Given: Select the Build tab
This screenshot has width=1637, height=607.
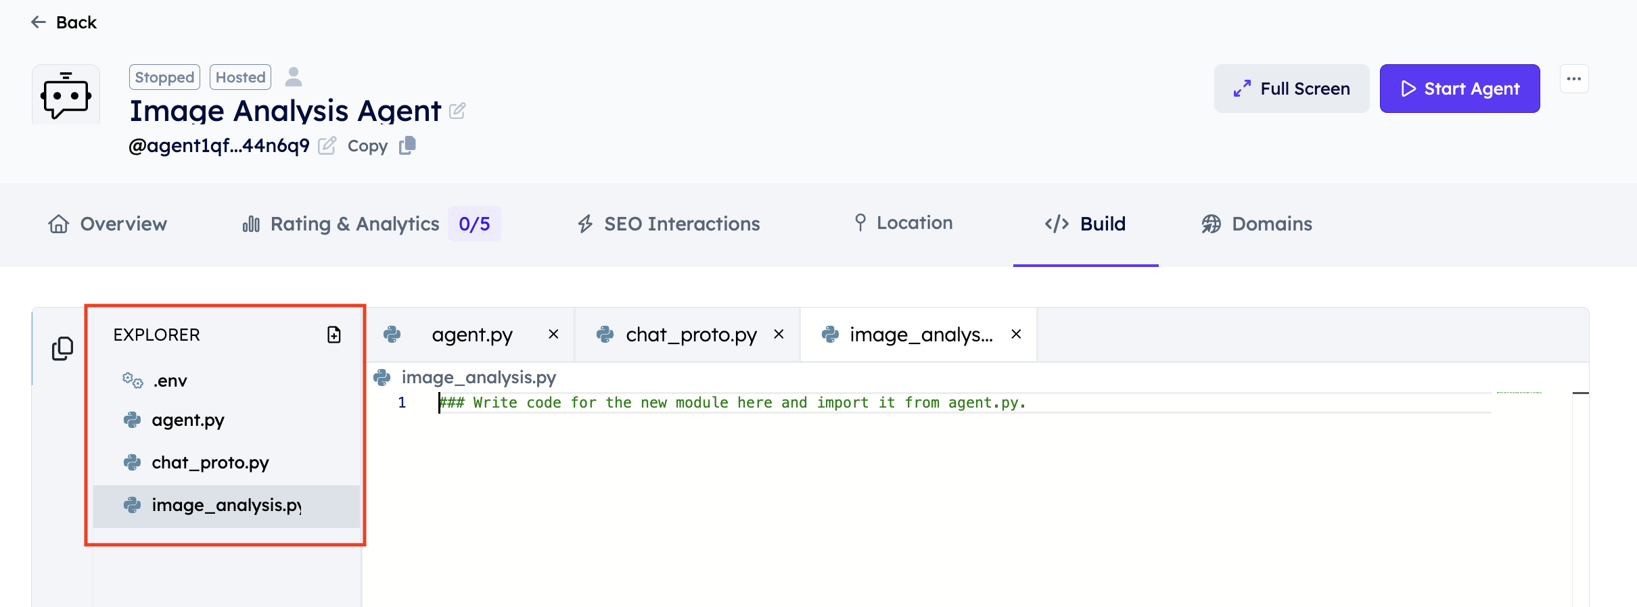Looking at the screenshot, I should [x=1085, y=224].
